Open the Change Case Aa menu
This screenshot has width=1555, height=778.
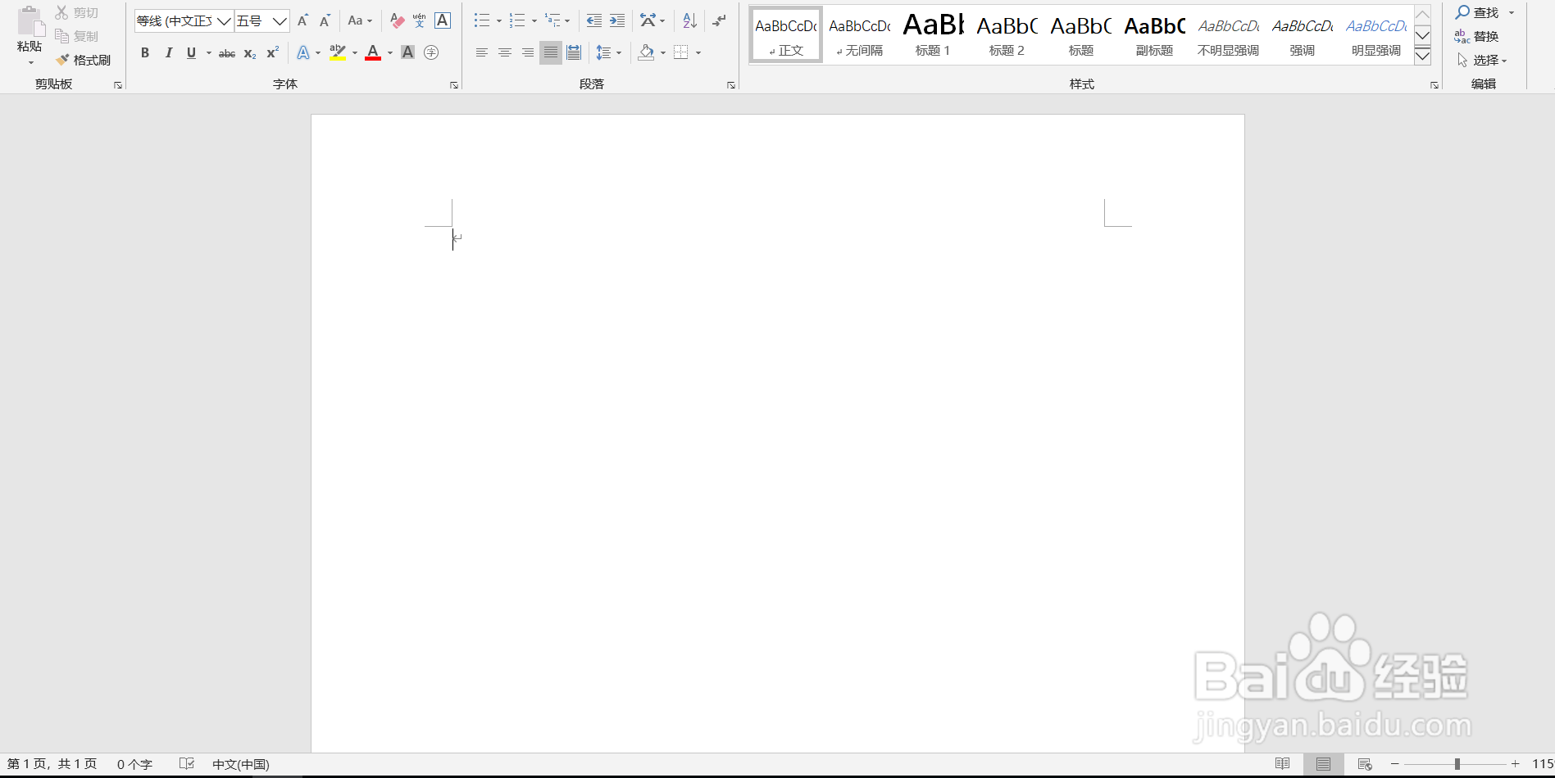click(360, 21)
